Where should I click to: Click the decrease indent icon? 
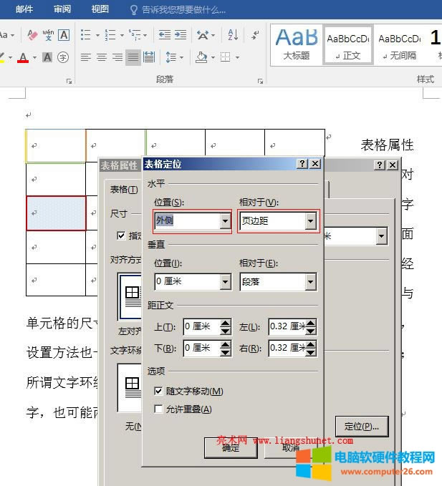click(165, 34)
